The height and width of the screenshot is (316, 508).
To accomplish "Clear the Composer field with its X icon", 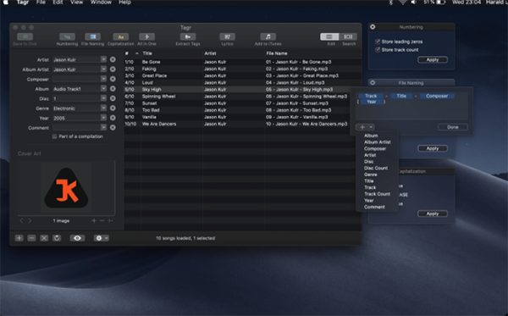I will [x=113, y=79].
